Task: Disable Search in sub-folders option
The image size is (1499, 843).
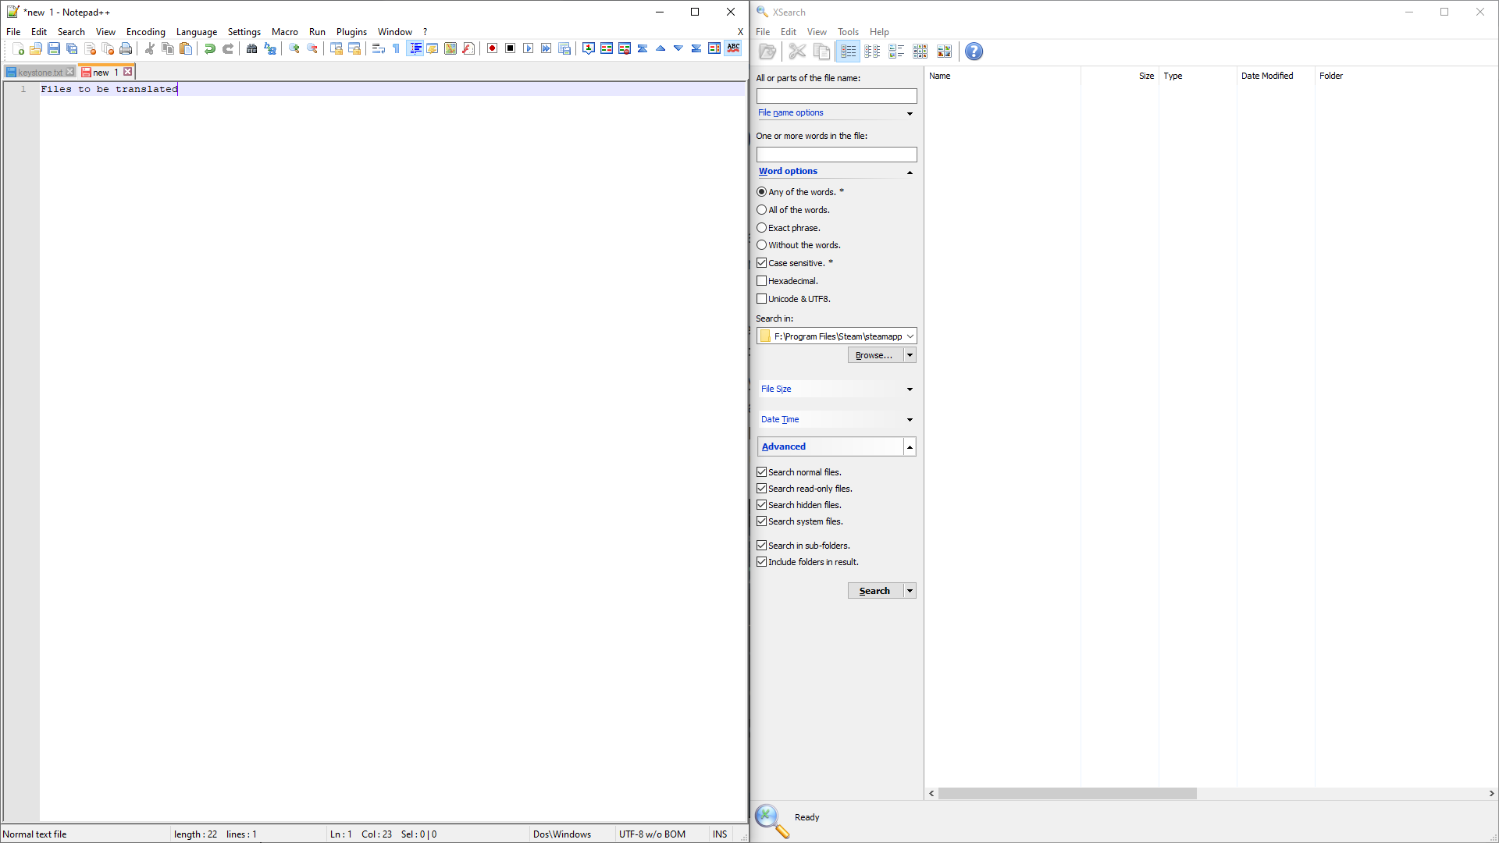Action: click(x=762, y=546)
